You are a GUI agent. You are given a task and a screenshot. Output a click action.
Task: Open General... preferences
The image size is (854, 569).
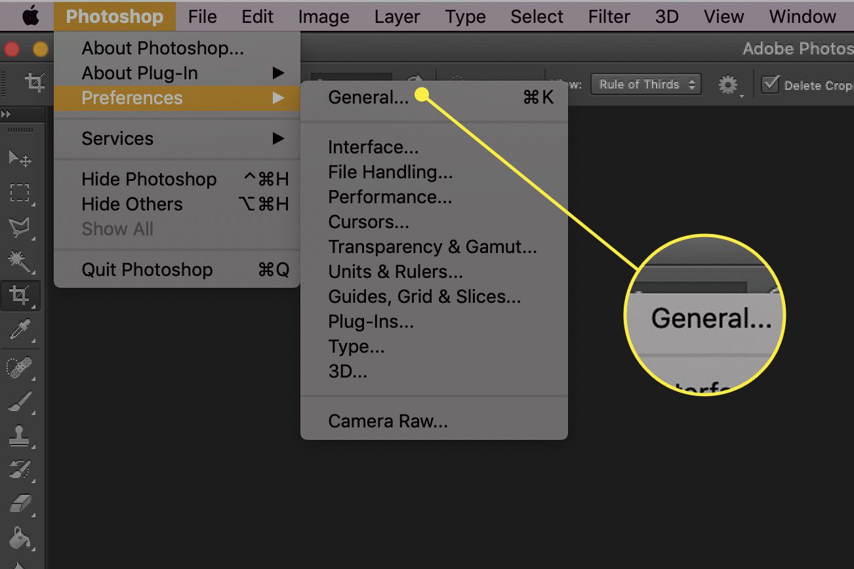pyautogui.click(x=434, y=97)
